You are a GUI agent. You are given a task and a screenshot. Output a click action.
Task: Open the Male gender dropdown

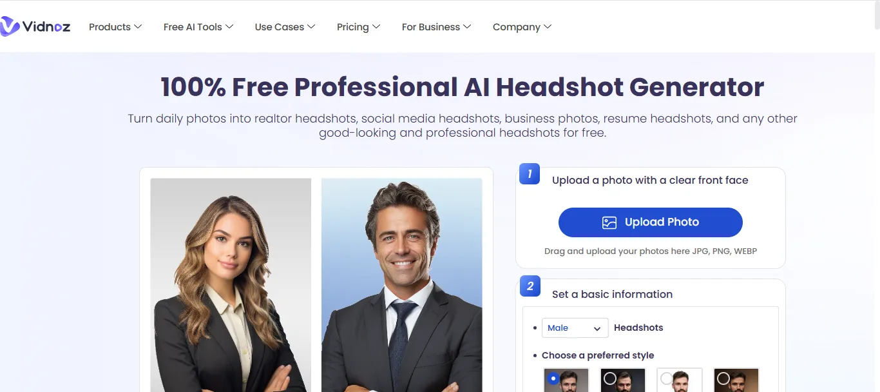575,328
